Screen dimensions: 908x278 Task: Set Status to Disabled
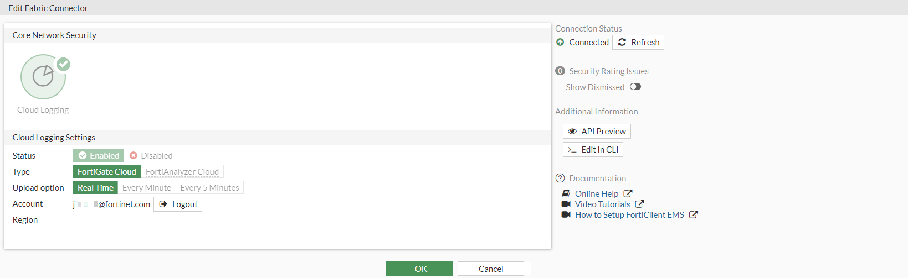[x=151, y=156]
